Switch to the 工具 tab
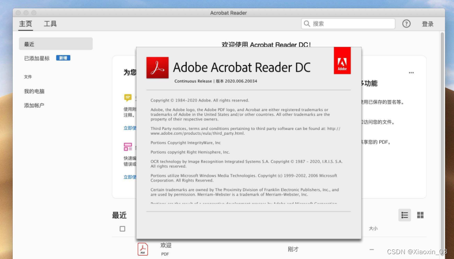Image resolution: width=454 pixels, height=259 pixels. coord(50,24)
